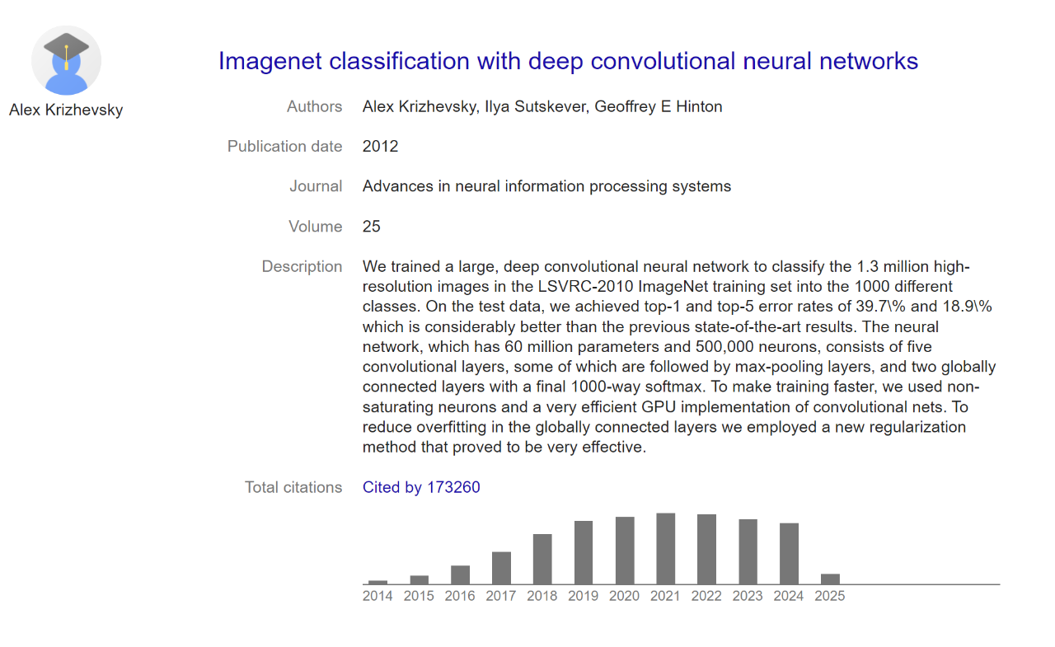1055x647 pixels.
Task: Click the authors list text
Action: [542, 106]
